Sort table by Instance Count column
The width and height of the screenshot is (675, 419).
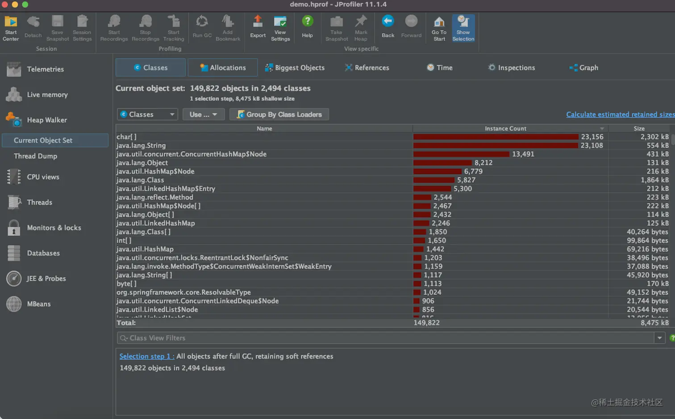510,129
